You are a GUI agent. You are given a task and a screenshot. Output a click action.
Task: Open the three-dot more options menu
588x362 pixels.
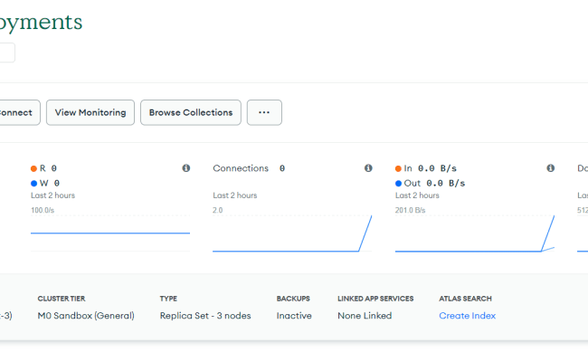(264, 112)
